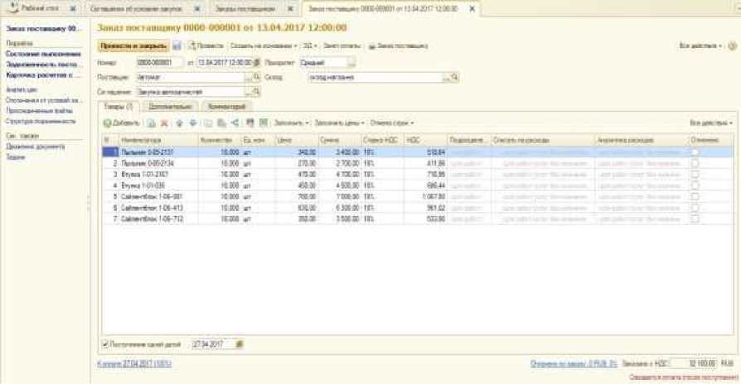This screenshot has height=384, width=741.
Task: Click the Провести и закрыть button
Action: coord(133,46)
